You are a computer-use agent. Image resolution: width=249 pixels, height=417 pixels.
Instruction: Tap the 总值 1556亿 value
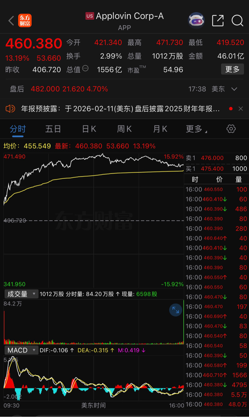tap(110, 69)
